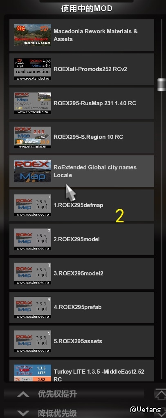Click the Macedonia Rework mod thumbnail
166x418 pixels.
[33, 35]
